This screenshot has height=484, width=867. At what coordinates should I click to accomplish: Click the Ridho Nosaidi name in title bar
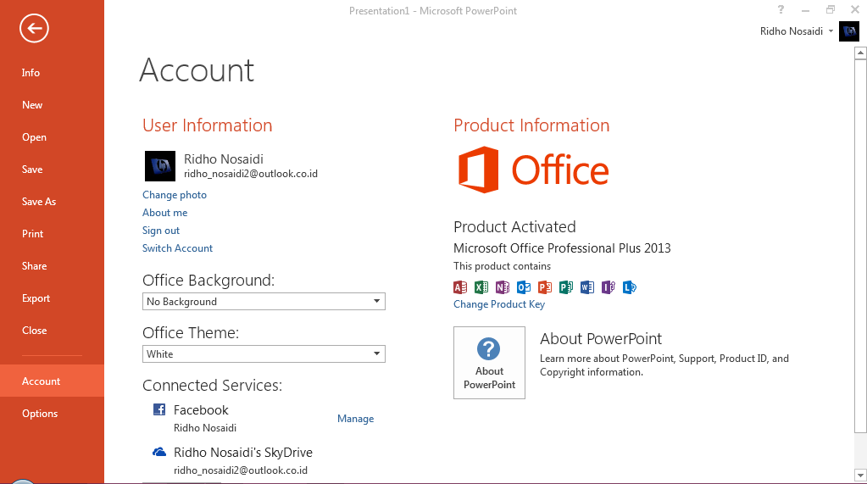pos(792,31)
